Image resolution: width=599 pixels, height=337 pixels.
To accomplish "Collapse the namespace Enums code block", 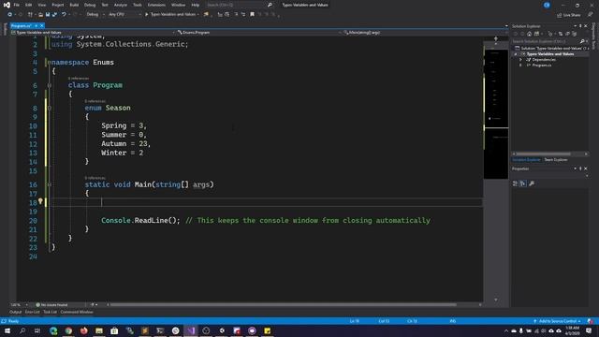I will 49,63.
